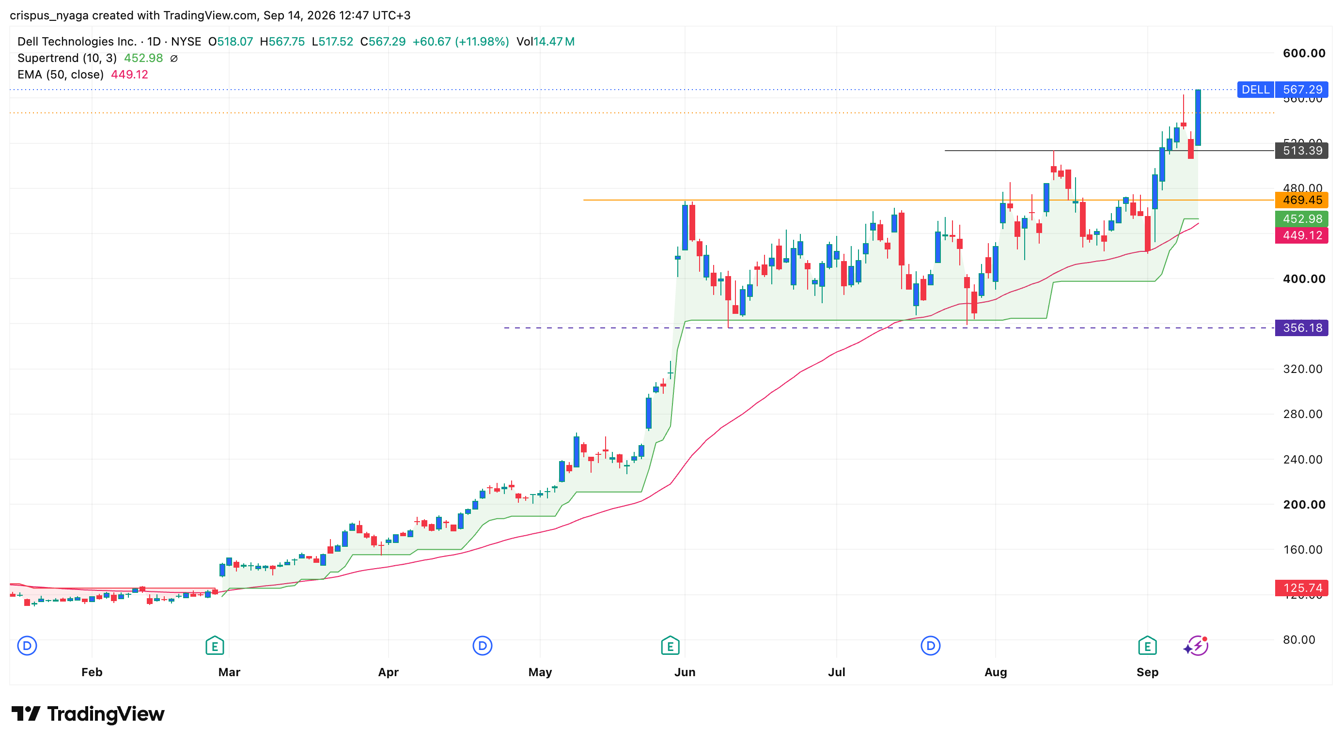This screenshot has width=1342, height=743.
Task: Click the purple 356.18 level label
Action: click(x=1301, y=327)
